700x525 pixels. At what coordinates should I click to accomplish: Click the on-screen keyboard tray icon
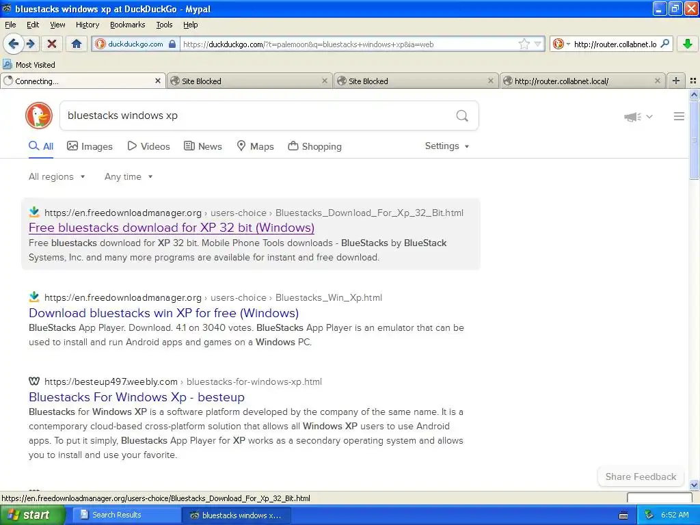tap(623, 515)
